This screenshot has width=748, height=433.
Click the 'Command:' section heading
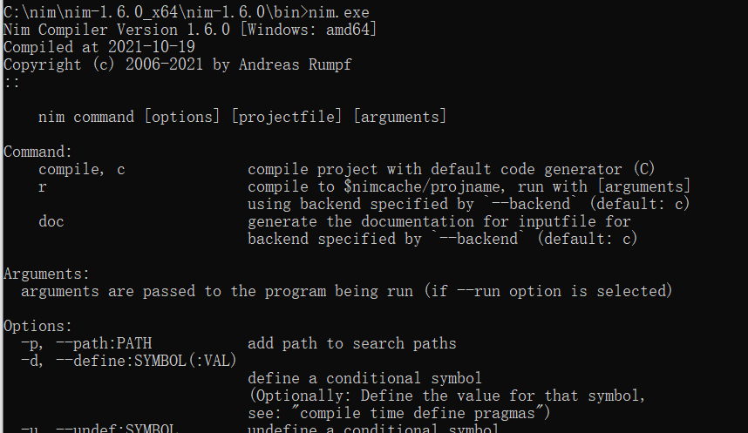(x=38, y=152)
